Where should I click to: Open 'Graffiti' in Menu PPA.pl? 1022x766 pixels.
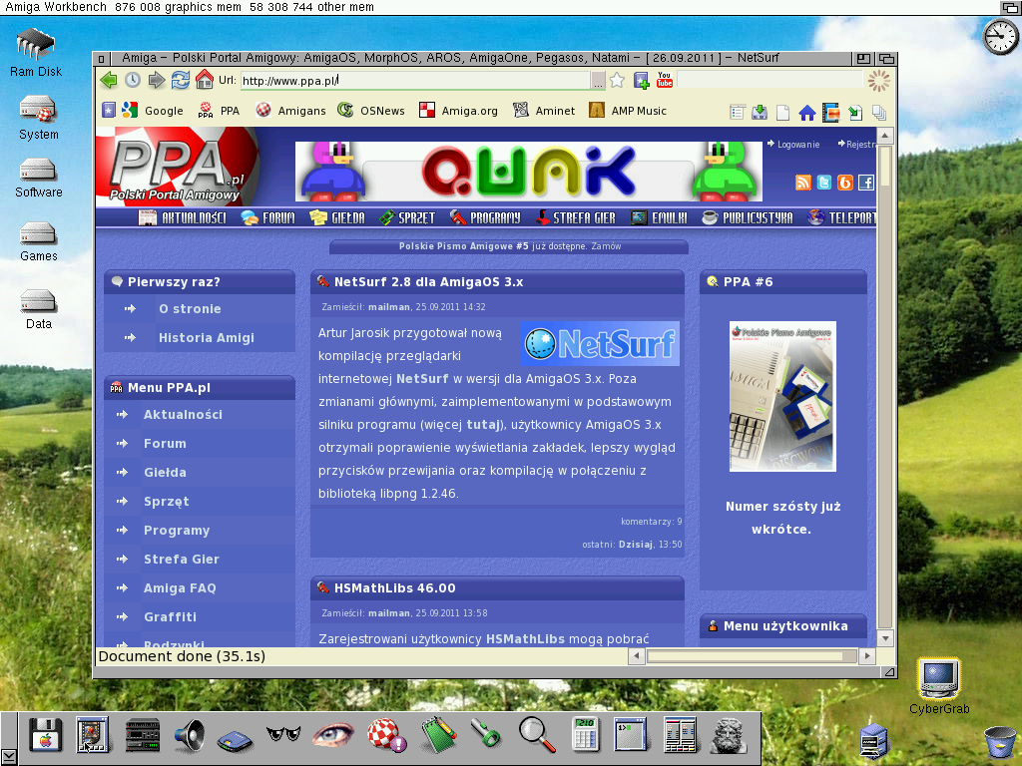(170, 616)
